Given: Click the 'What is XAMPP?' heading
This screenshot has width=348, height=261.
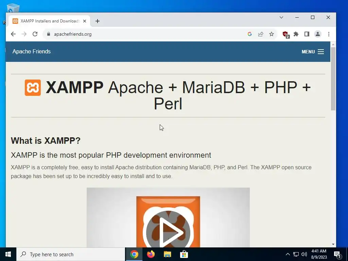Looking at the screenshot, I should point(46,141).
